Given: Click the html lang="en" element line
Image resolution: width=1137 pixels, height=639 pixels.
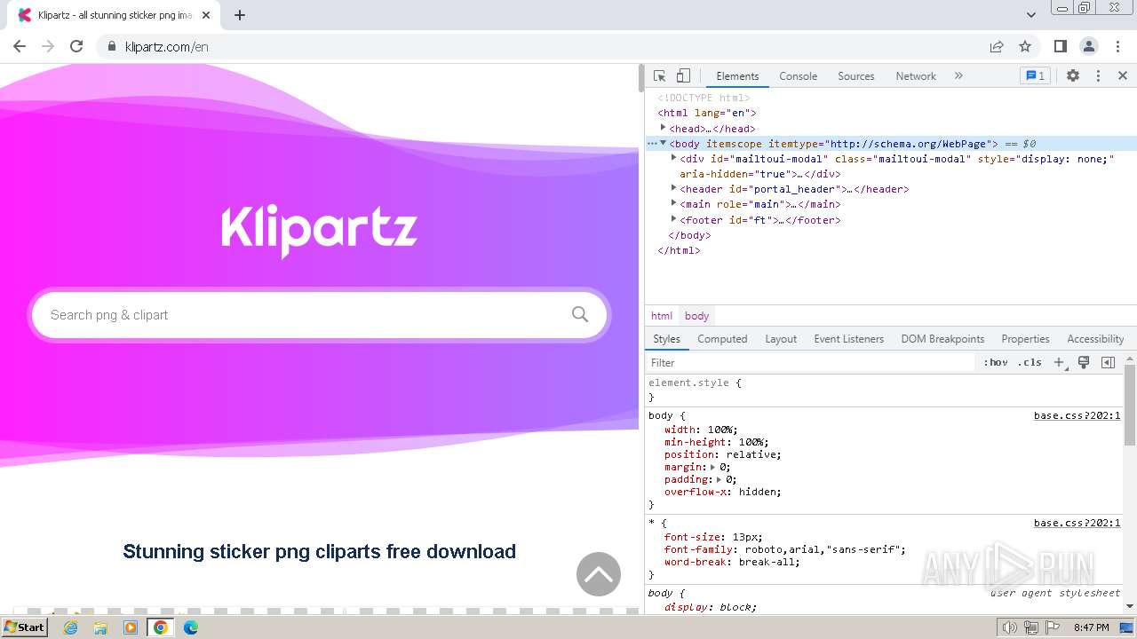Looking at the screenshot, I should pyautogui.click(x=706, y=113).
